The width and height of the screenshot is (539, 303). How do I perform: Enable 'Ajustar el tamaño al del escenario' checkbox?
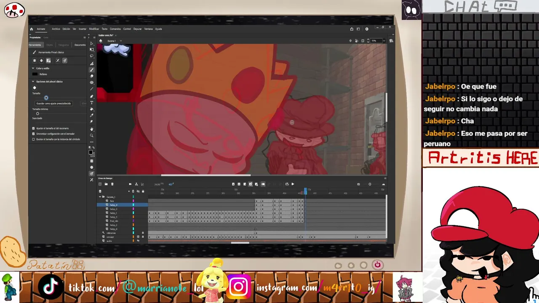click(x=34, y=128)
